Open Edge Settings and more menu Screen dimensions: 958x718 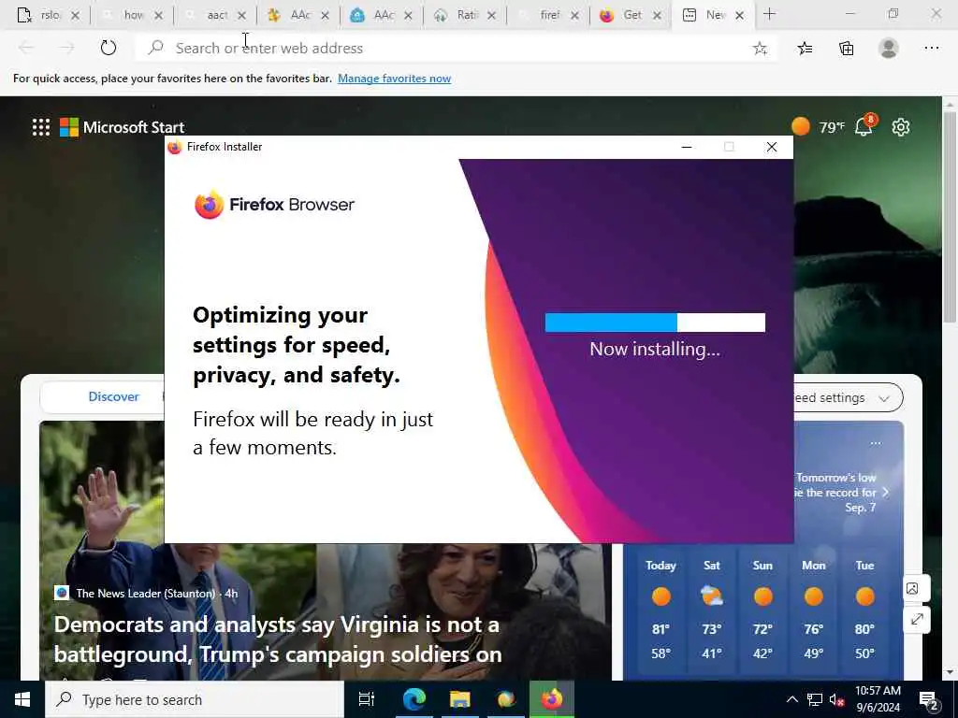tap(931, 49)
